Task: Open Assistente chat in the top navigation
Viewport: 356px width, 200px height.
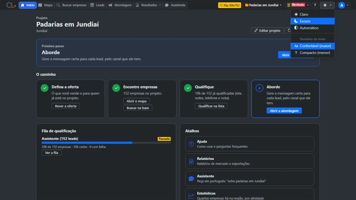Action: 175,5
